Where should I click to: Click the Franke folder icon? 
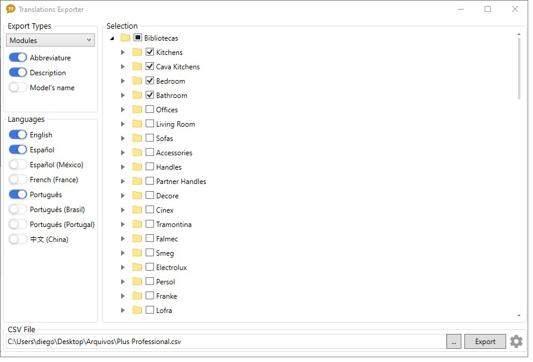tap(138, 297)
